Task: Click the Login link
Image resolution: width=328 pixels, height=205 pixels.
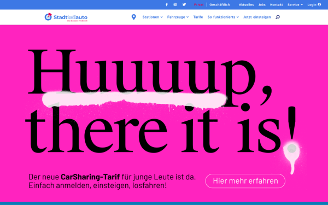Action: [x=312, y=4]
